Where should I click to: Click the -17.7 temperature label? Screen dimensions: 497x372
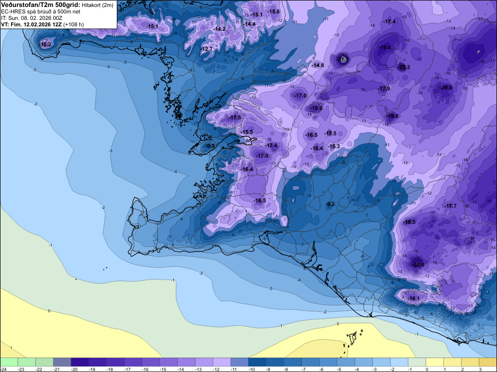(x=450, y=206)
